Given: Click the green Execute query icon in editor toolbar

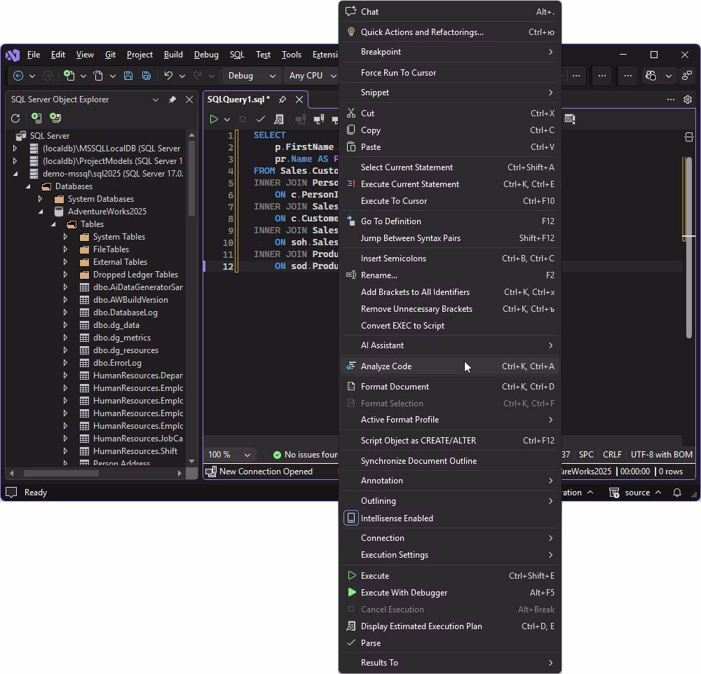Looking at the screenshot, I should pyautogui.click(x=214, y=119).
